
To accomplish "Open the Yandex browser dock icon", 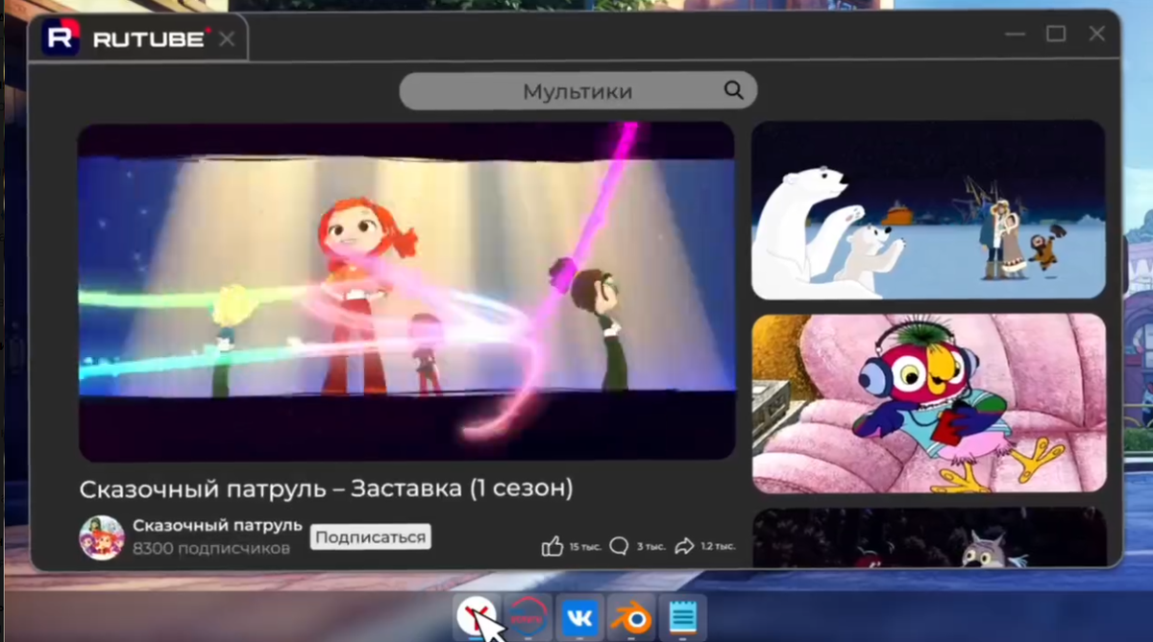I will pos(477,617).
